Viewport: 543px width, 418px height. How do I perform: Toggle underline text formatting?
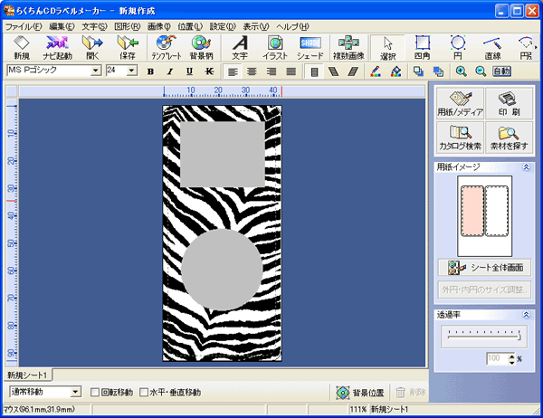click(189, 71)
